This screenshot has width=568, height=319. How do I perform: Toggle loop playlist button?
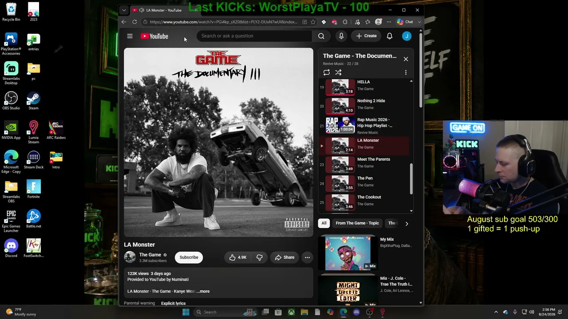click(x=327, y=72)
